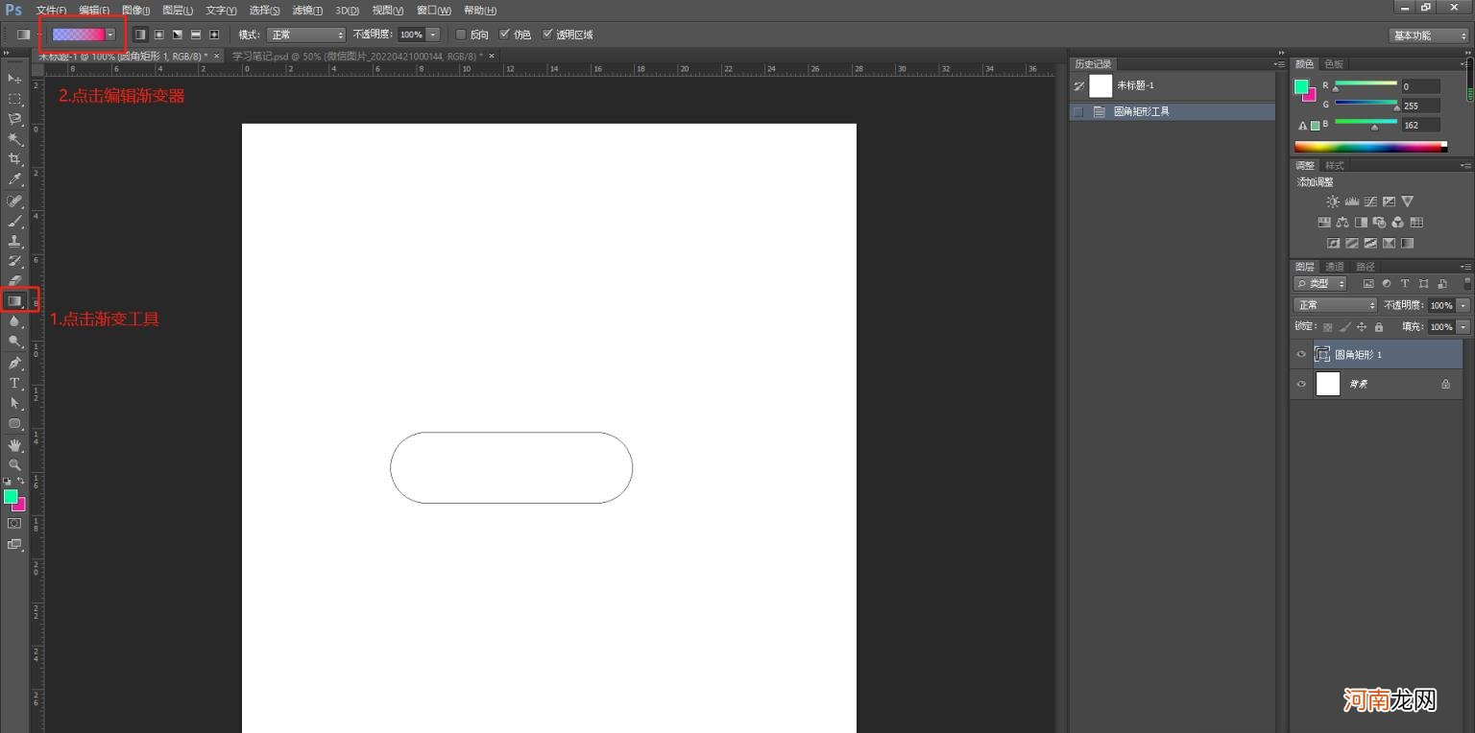This screenshot has width=1475, height=733.
Task: Toggle Quick Mask mode icon
Action: pyautogui.click(x=14, y=524)
